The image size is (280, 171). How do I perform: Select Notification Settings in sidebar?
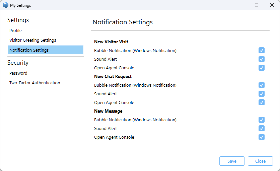click(29, 50)
